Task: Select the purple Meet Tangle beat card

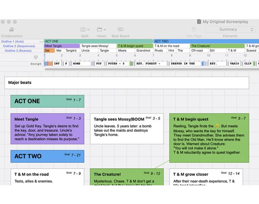Action: tap(47, 128)
